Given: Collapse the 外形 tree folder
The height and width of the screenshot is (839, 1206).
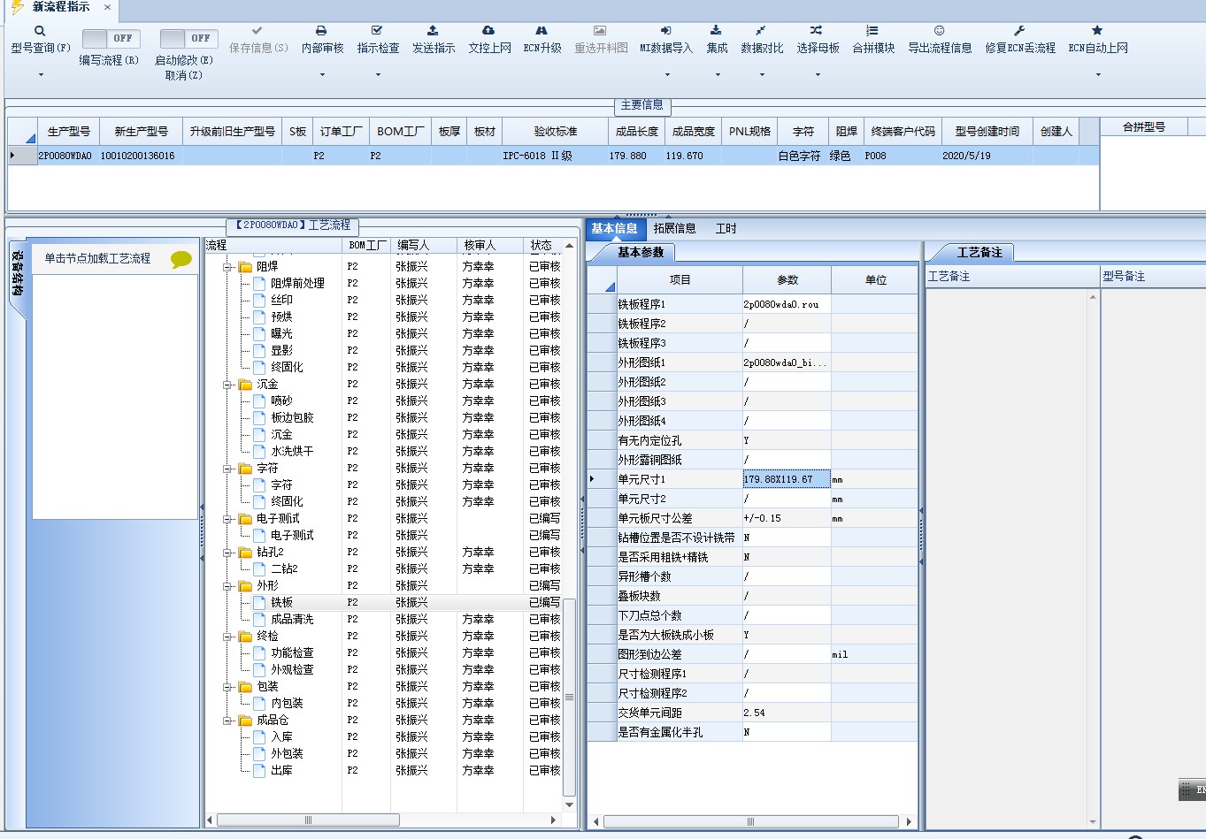Looking at the screenshot, I should pyautogui.click(x=227, y=586).
